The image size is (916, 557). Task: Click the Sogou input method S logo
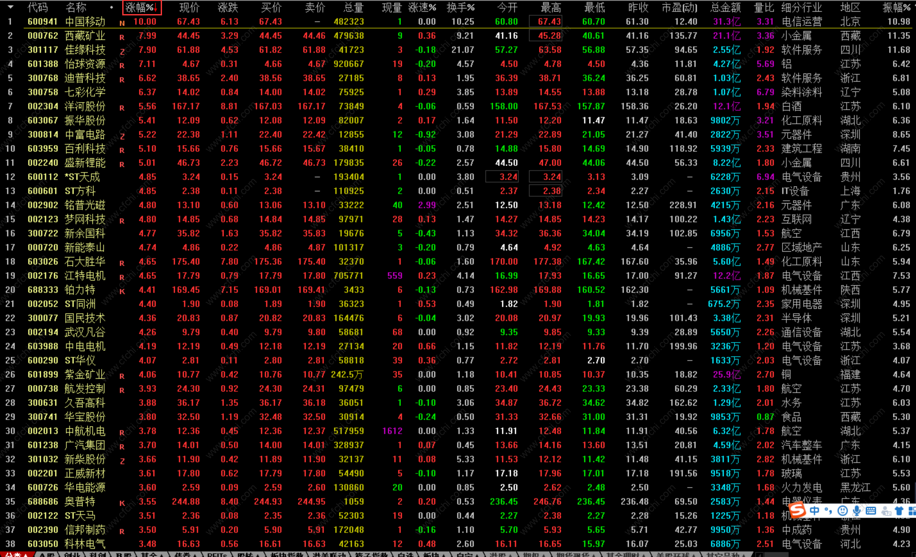click(x=798, y=510)
